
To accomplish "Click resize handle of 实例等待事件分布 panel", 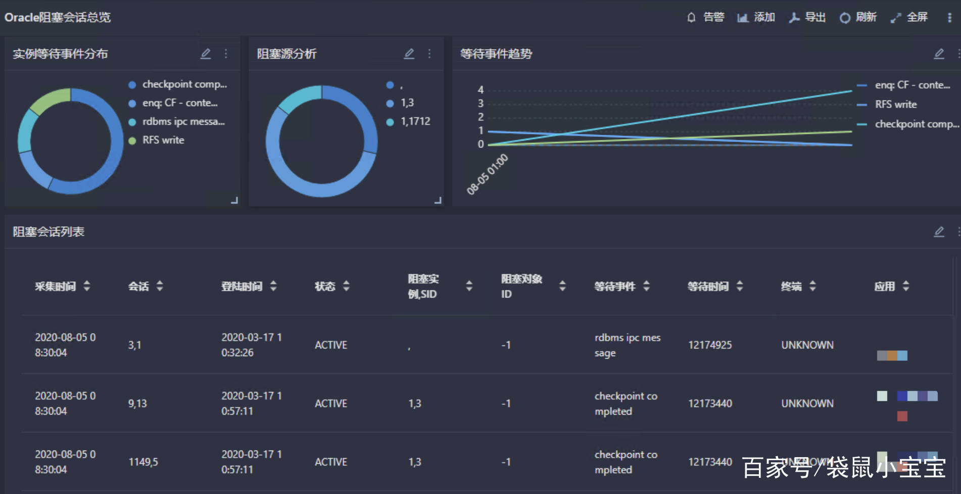I will (x=234, y=201).
